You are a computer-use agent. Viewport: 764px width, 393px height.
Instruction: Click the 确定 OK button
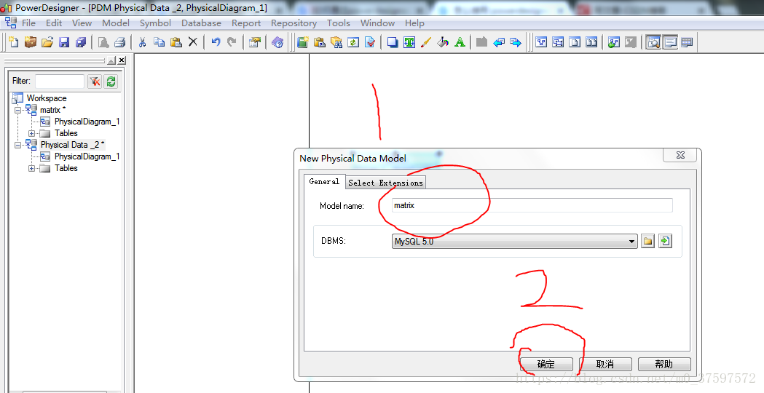click(x=546, y=365)
